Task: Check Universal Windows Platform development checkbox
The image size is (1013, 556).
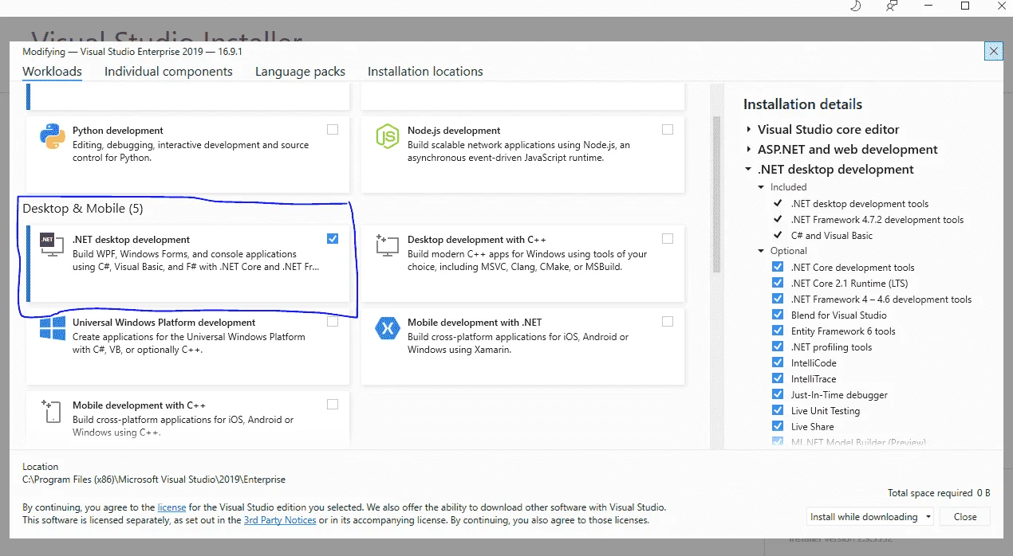Action: point(333,322)
